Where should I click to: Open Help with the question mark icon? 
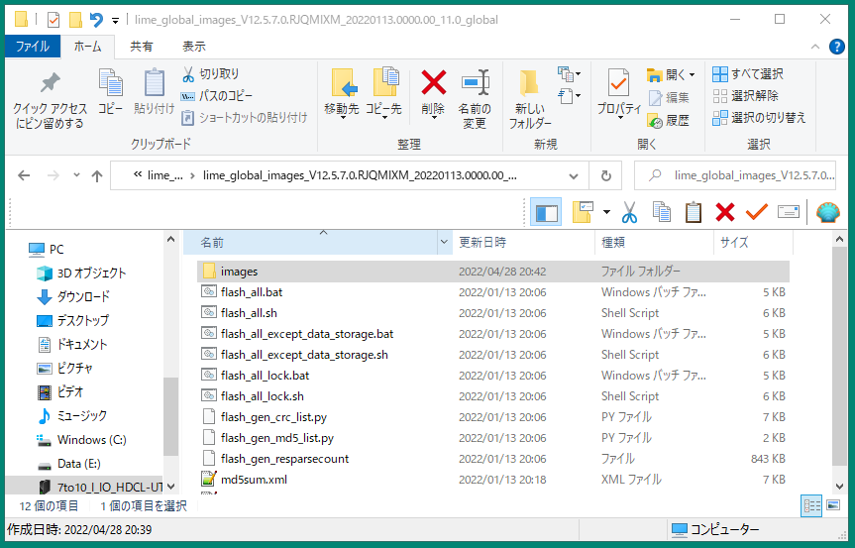tap(836, 47)
